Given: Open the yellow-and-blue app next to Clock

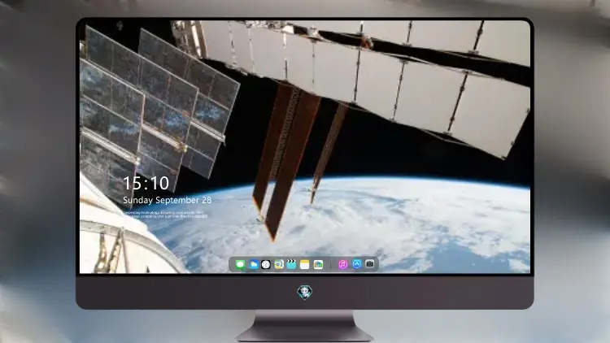Looking at the screenshot, I should click(x=278, y=265).
